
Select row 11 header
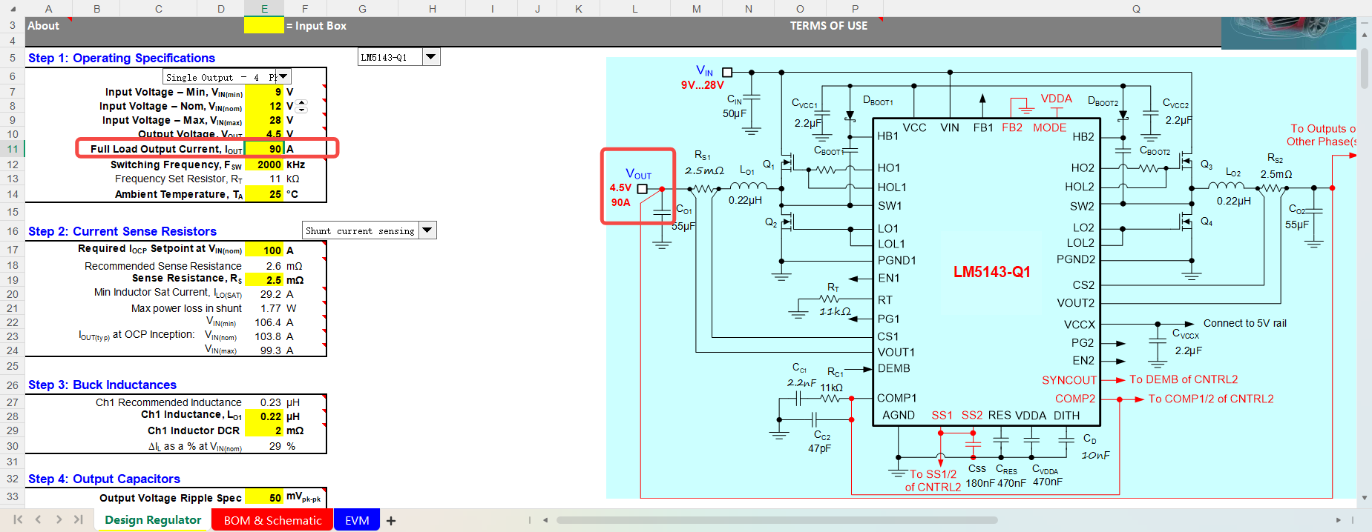[x=13, y=149]
